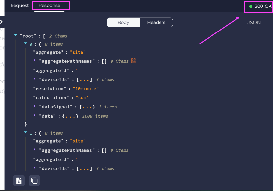
Task: Click the collapsed [...] placeholder inside deviceIds
Action: click(83, 79)
